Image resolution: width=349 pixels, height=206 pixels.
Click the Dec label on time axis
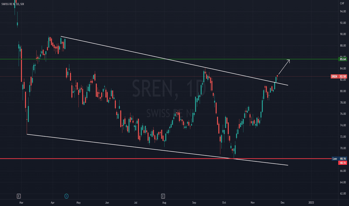pos(282,203)
